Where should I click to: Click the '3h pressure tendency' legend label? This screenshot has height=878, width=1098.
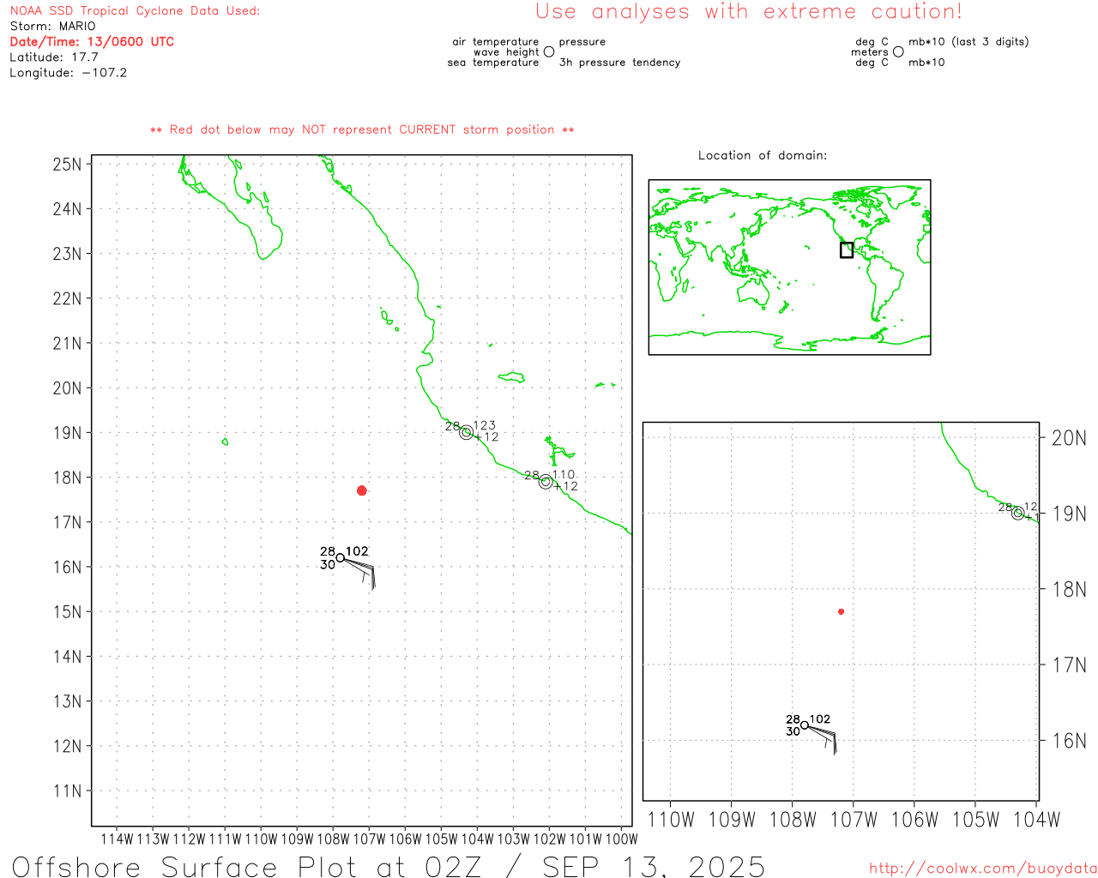[619, 63]
